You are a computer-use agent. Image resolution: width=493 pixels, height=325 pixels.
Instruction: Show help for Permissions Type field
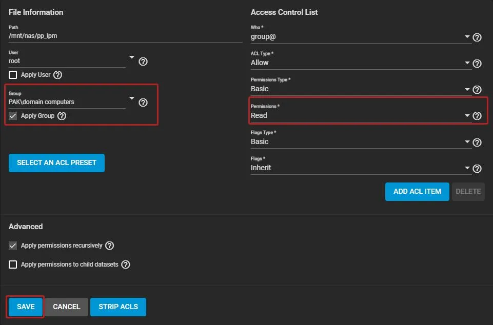[x=477, y=90]
